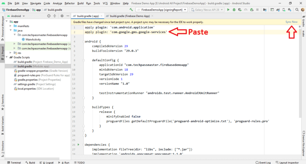This screenshot has width=306, height=164.
Task: Collapse the app module node
Action: (7, 21)
